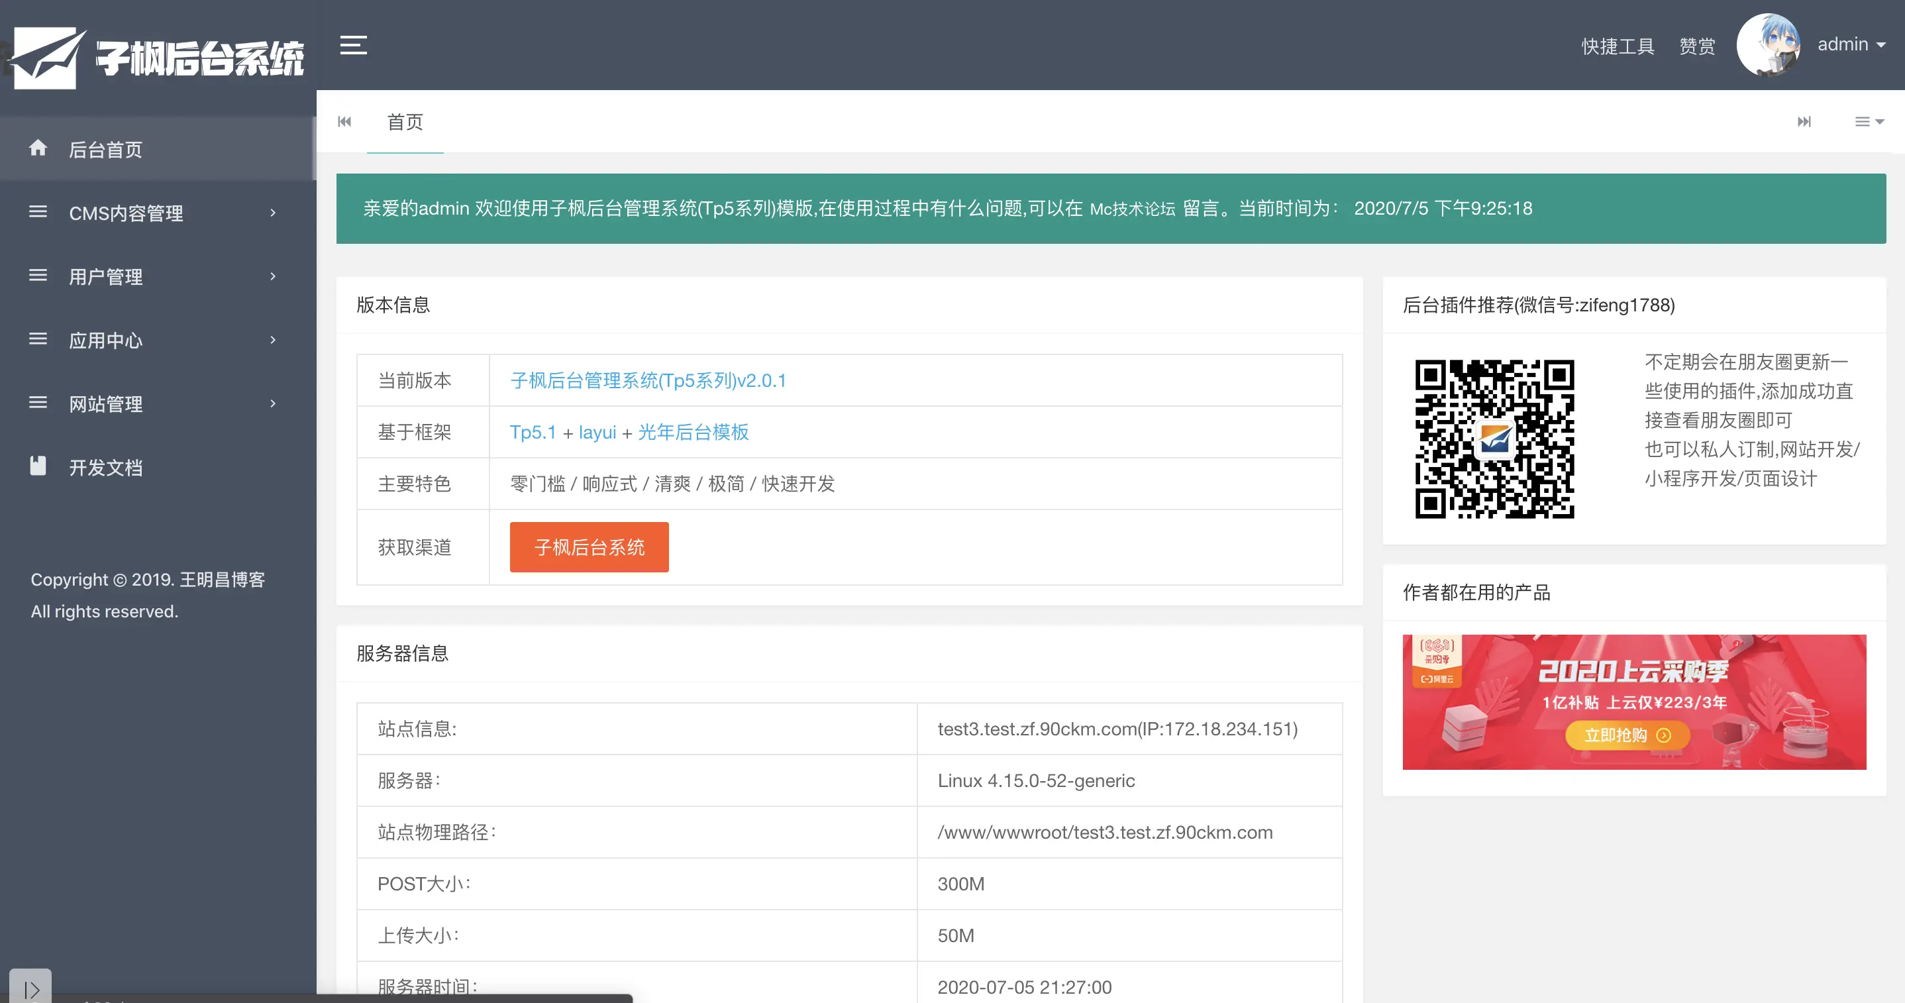1905x1003 pixels.
Task: Click the home icon beside 后台首页
Action: point(38,148)
